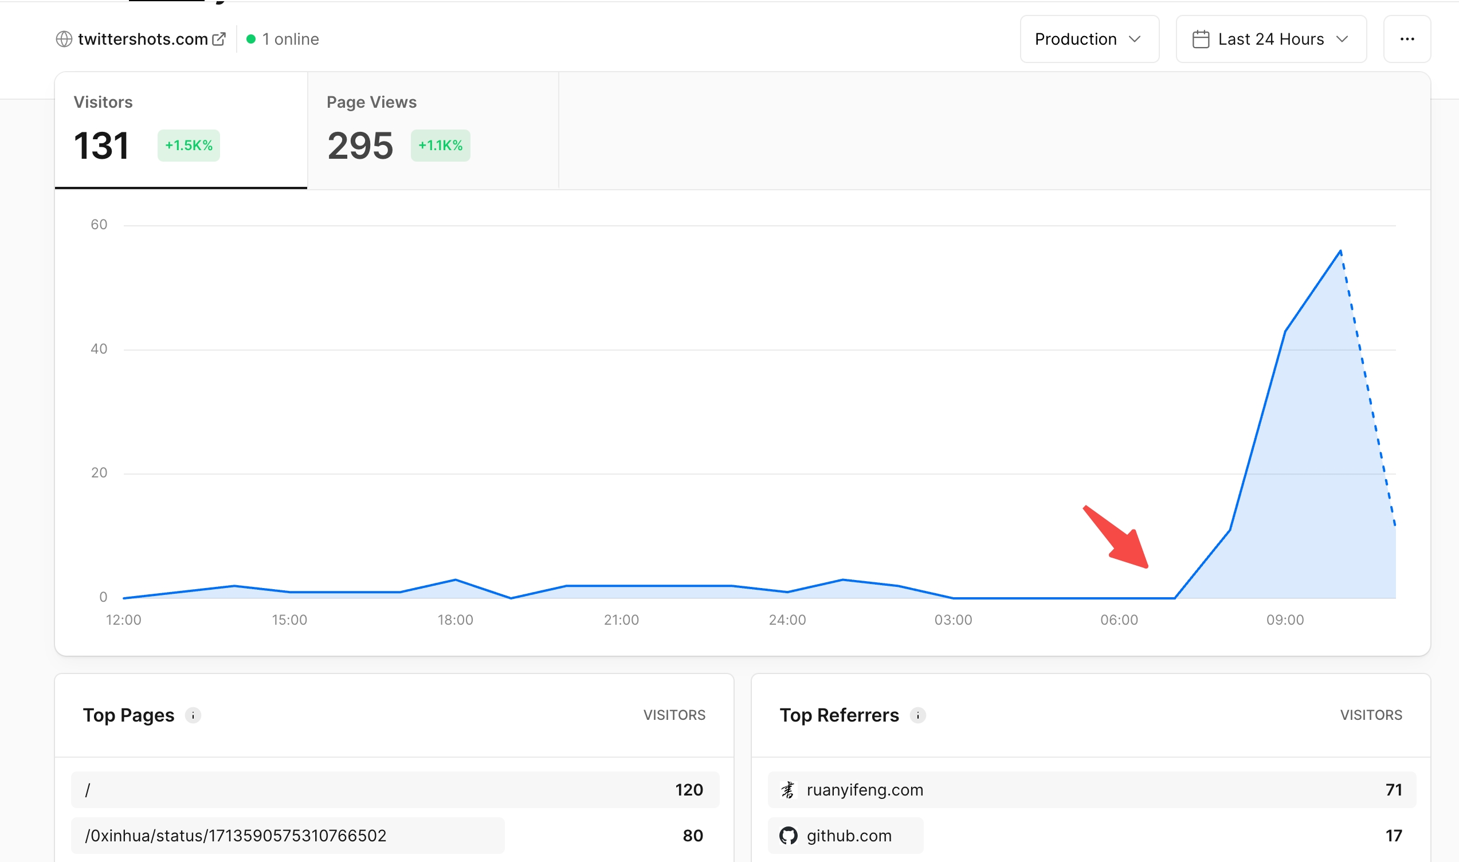Click chevron arrow beside Production

point(1134,39)
